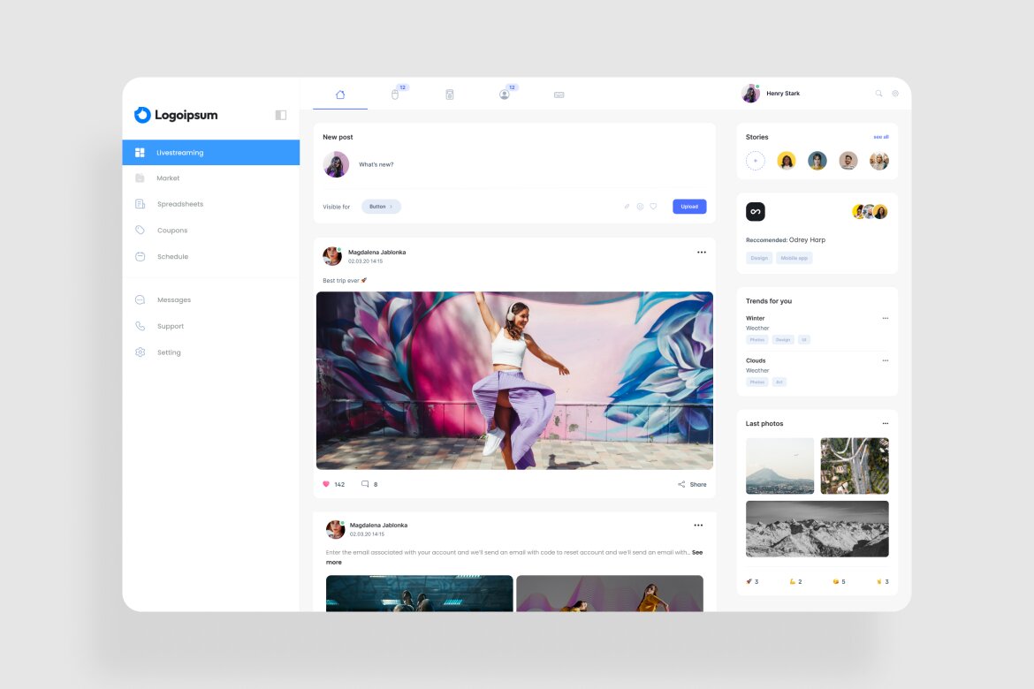Click the shopping notifications icon with badge 12
The image size is (1034, 689).
click(x=395, y=94)
